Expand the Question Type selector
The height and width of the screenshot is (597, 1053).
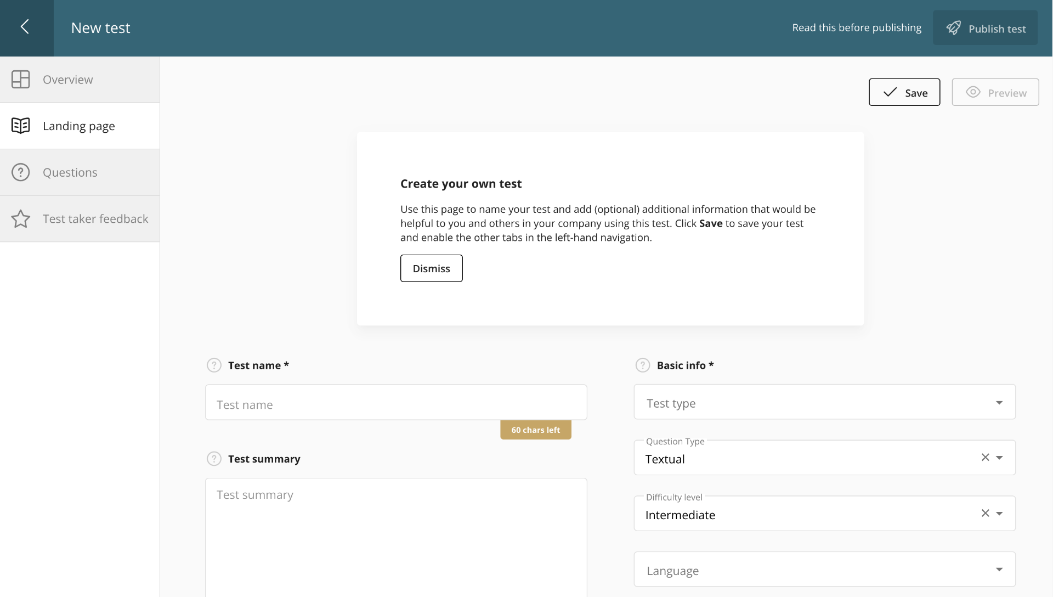tap(1000, 457)
